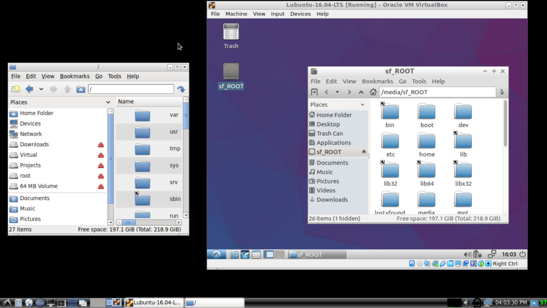Click the audio status icon in VirtualBox status bar

[x=427, y=263]
